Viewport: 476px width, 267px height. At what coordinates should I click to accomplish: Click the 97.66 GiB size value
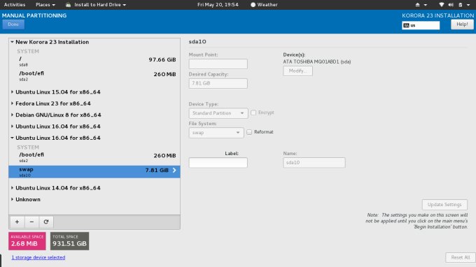point(162,59)
